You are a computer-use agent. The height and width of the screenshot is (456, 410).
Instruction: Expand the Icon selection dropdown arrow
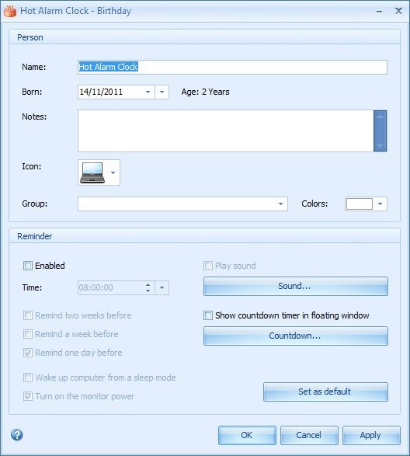point(113,172)
